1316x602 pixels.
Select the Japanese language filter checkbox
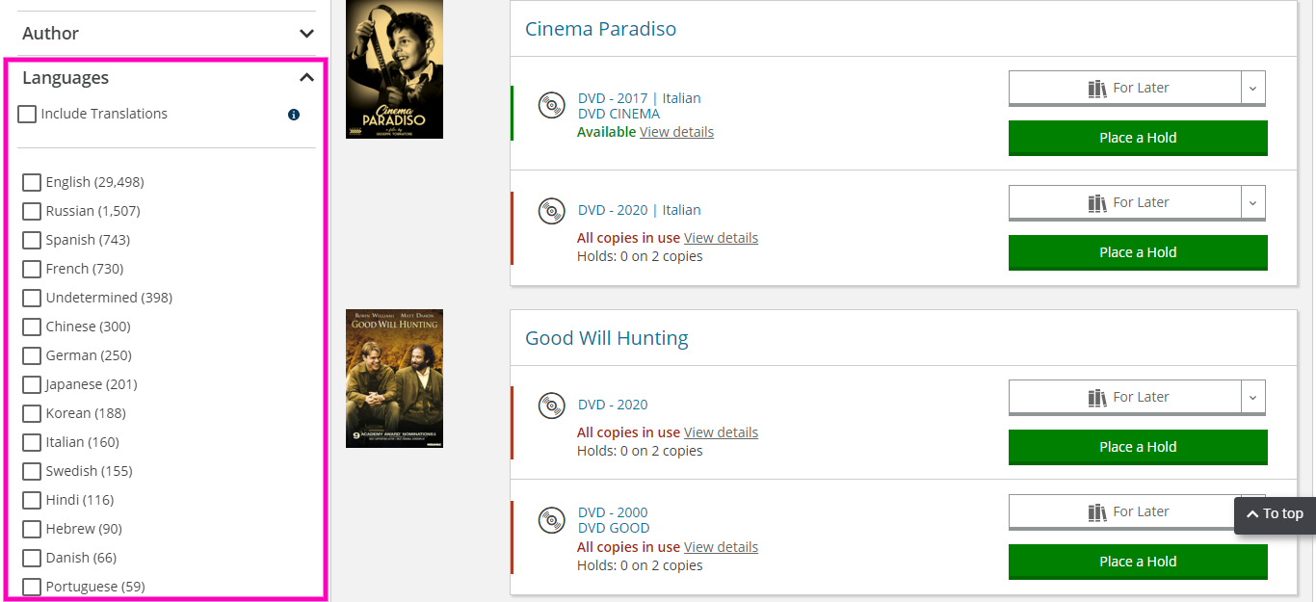(32, 384)
